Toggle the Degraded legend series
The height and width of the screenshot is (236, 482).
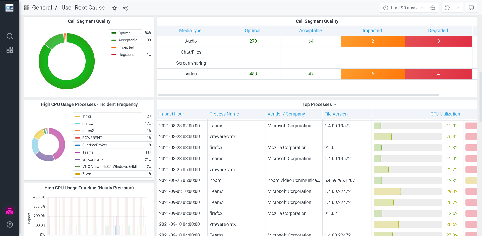(126, 55)
